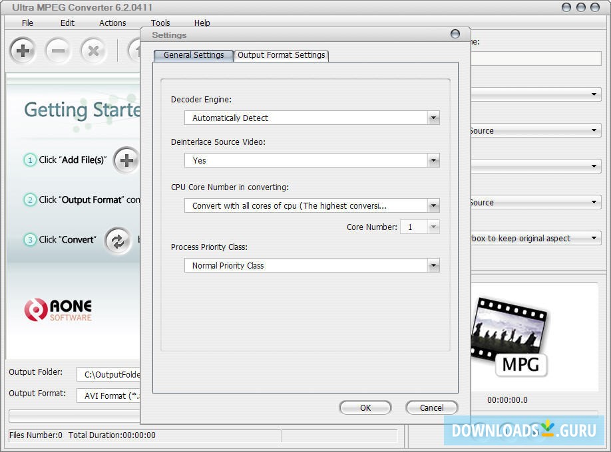Click the MPG film preview thumbnail
Image resolution: width=611 pixels, height=452 pixels.
click(510, 338)
